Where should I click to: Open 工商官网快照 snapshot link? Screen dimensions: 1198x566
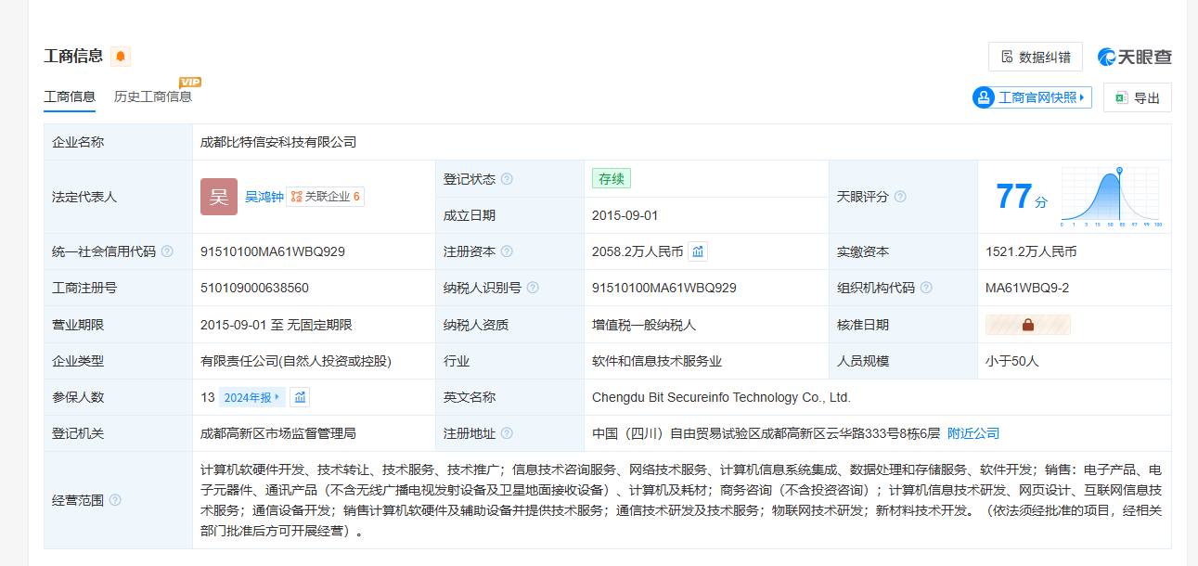[1032, 97]
